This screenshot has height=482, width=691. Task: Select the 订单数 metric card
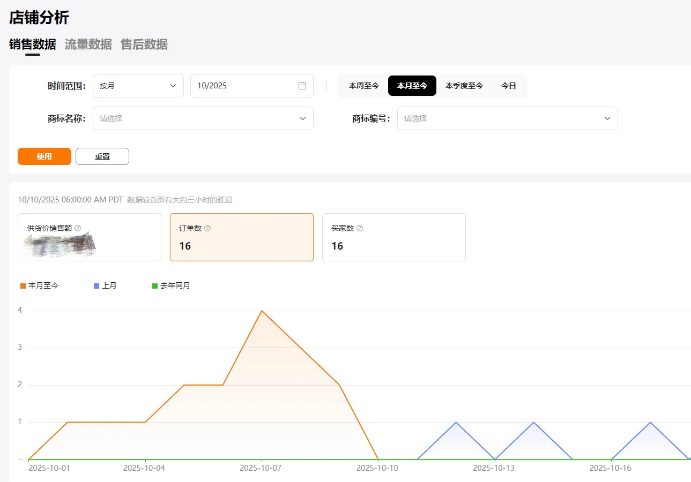coord(242,237)
